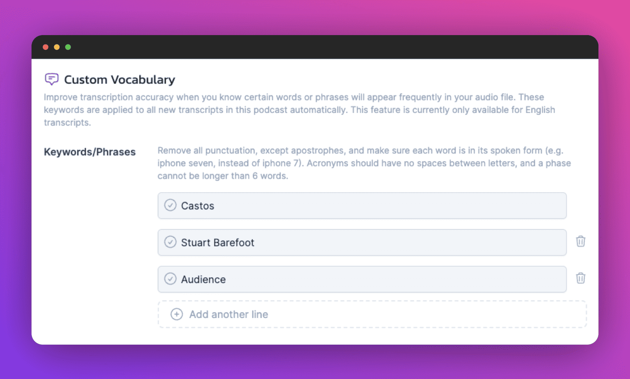Click the plus circle icon
The height and width of the screenshot is (379, 630).
tap(177, 314)
